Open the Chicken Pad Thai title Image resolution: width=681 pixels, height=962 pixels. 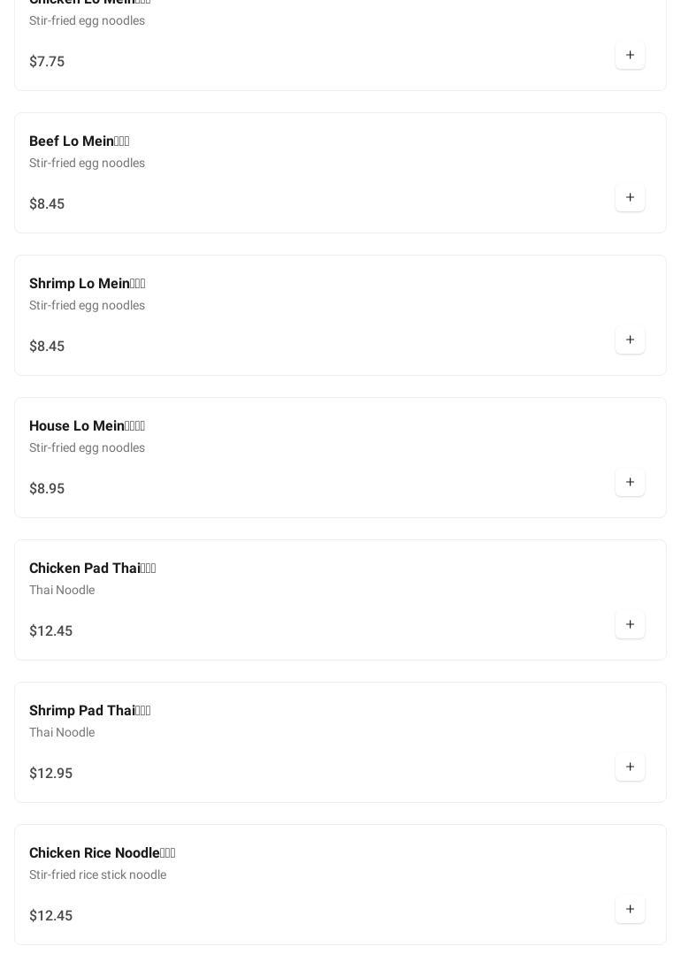click(x=93, y=569)
